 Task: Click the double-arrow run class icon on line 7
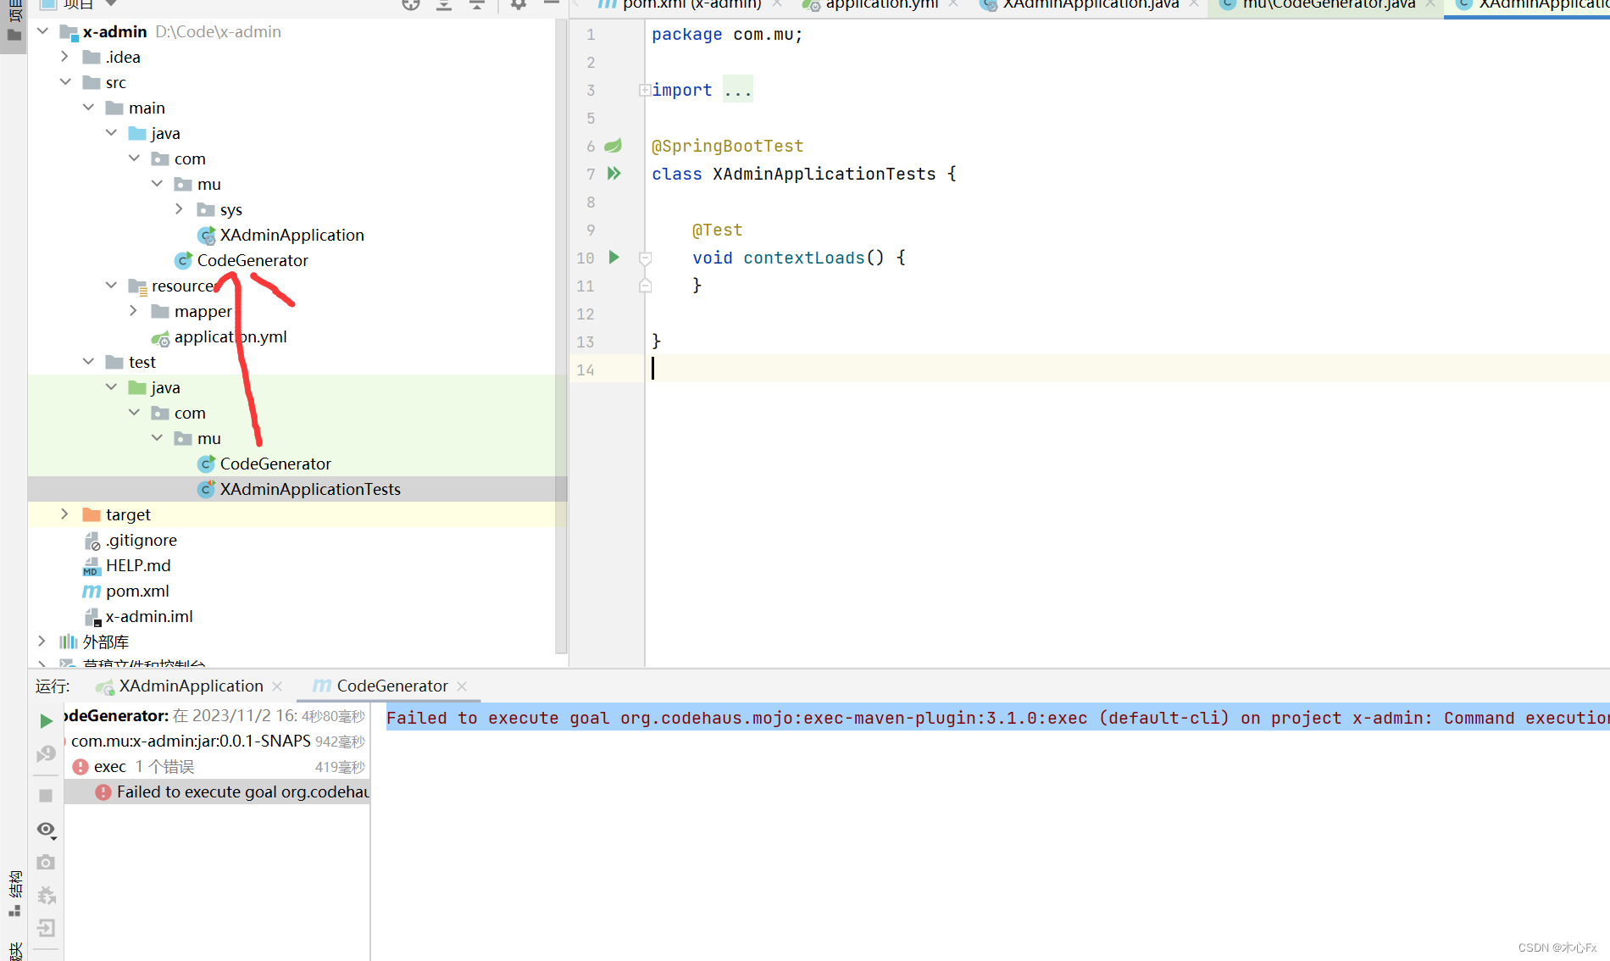(x=614, y=173)
